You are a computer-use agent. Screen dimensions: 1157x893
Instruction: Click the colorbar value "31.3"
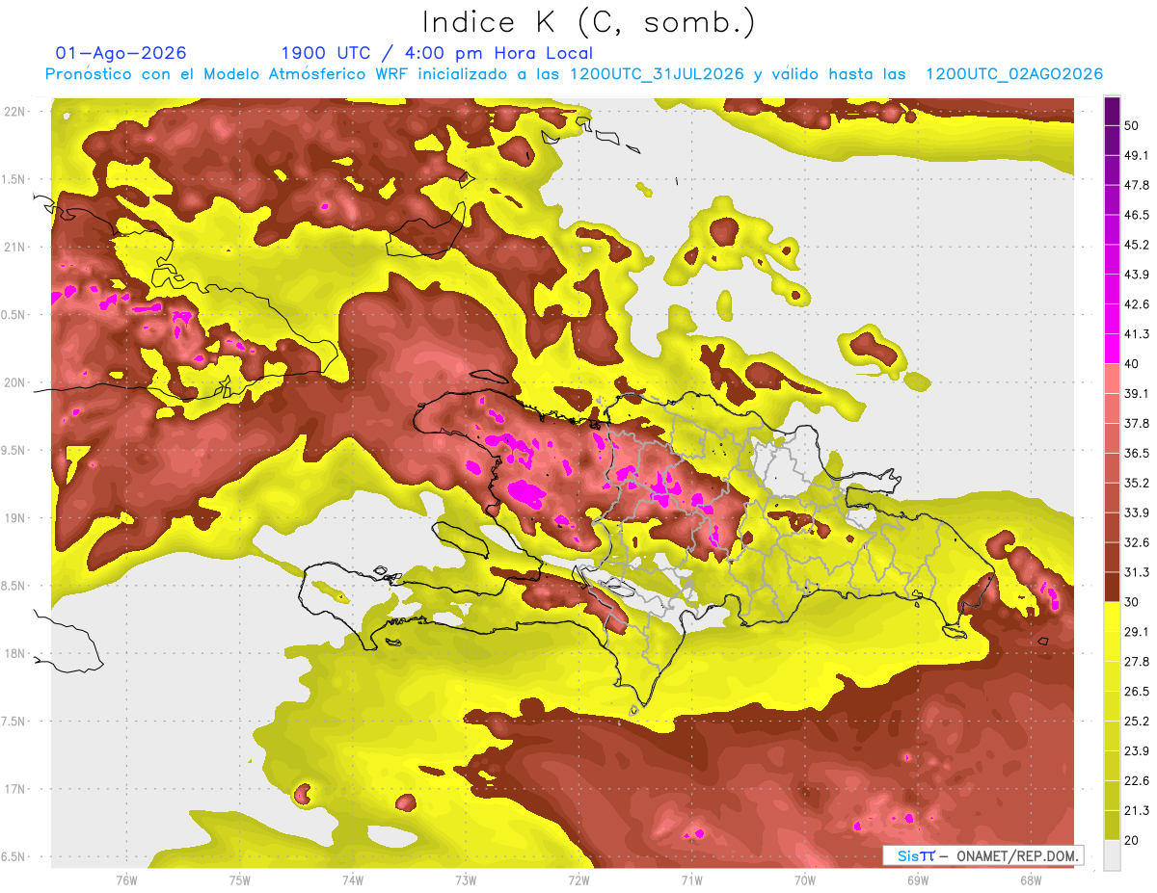[1137, 572]
